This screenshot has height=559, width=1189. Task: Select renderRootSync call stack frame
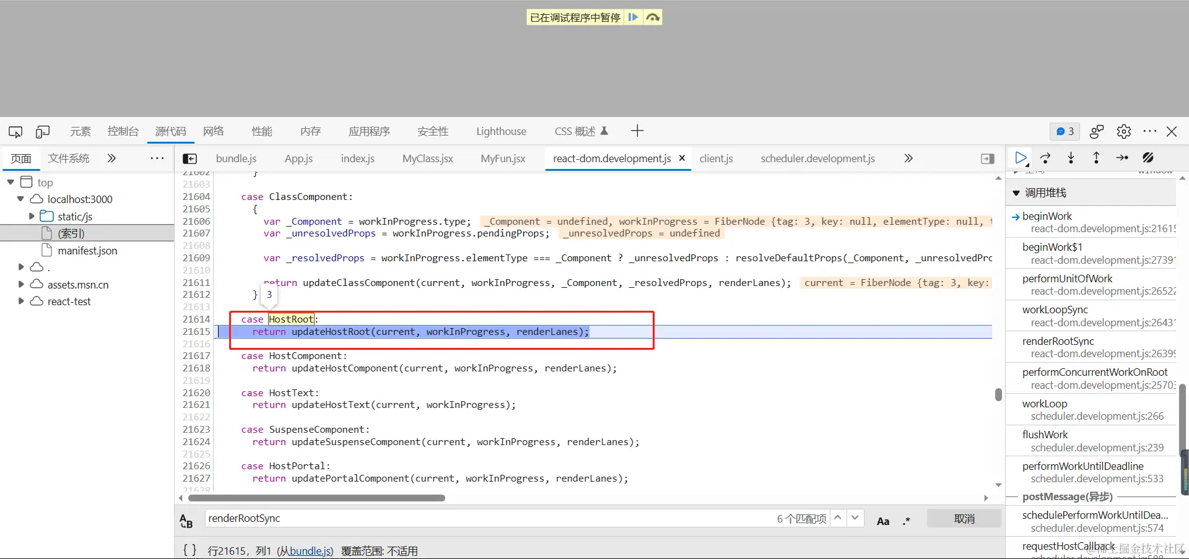pyautogui.click(x=1091, y=347)
